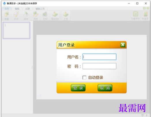This screenshot has width=151, height=117.
Task: Select page thumbnail 1 in left panel
Action: click(x=16, y=30)
